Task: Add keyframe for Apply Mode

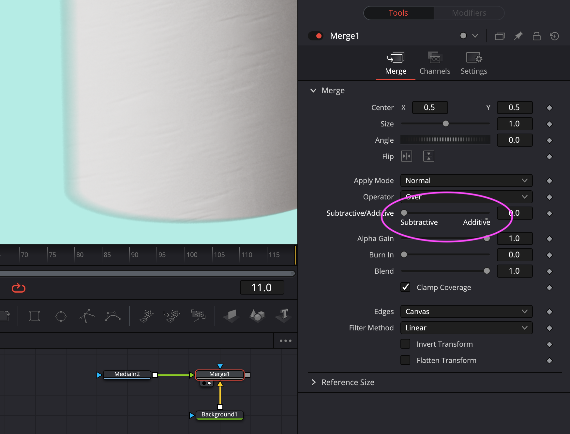Action: pyautogui.click(x=549, y=181)
